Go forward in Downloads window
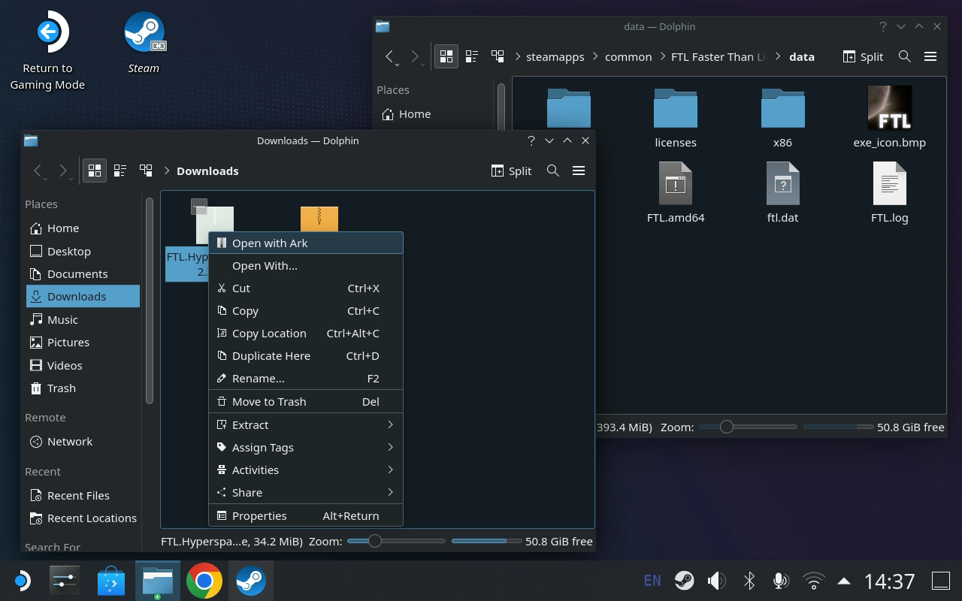This screenshot has height=601, width=962. point(64,171)
